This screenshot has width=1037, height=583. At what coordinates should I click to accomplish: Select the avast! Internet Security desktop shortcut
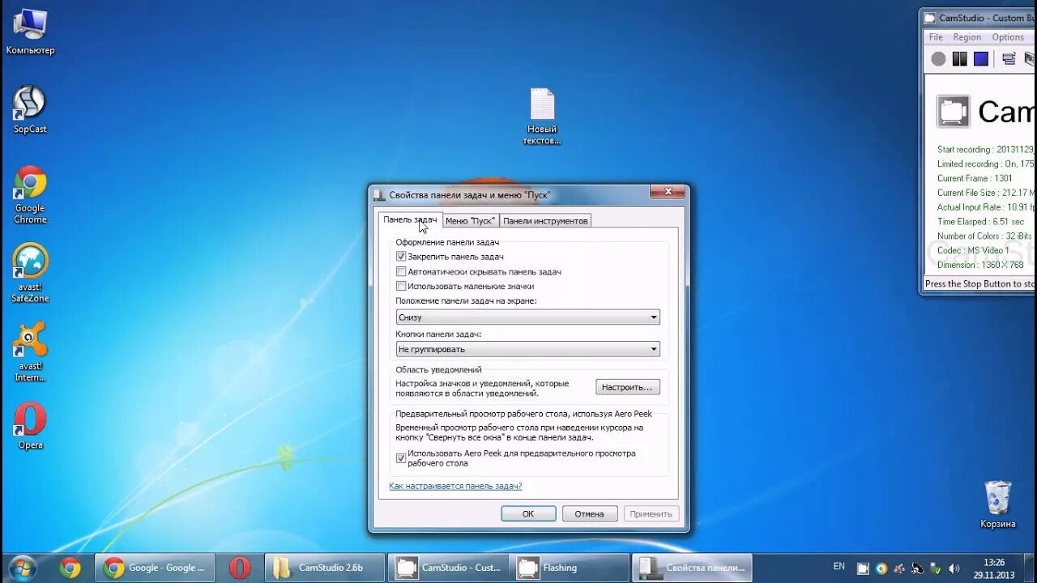pos(30,352)
